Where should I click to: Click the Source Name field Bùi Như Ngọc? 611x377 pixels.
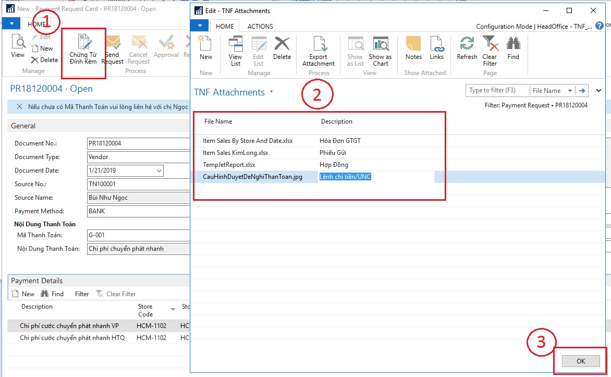tap(138, 198)
